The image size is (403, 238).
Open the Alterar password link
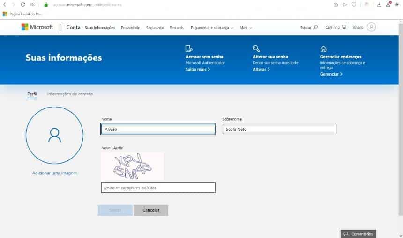click(x=261, y=69)
